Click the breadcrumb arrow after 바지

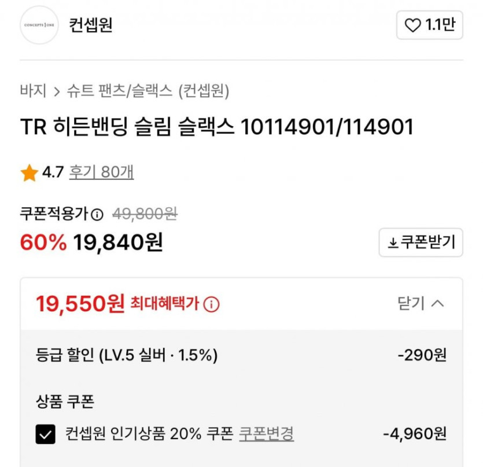(56, 91)
